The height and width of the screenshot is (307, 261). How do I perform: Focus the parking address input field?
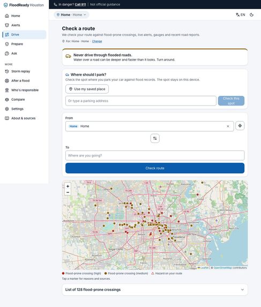click(141, 101)
